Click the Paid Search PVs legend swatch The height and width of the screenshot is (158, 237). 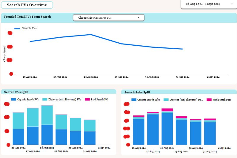[x=87, y=99]
